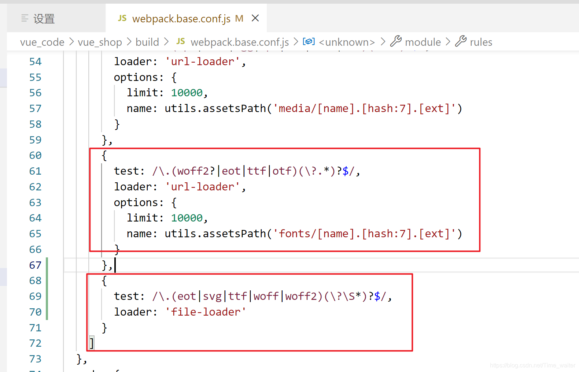Expand chevron after webpack.base.conf.js breadcrumb
Screen dimensions: 579x372
296,42
